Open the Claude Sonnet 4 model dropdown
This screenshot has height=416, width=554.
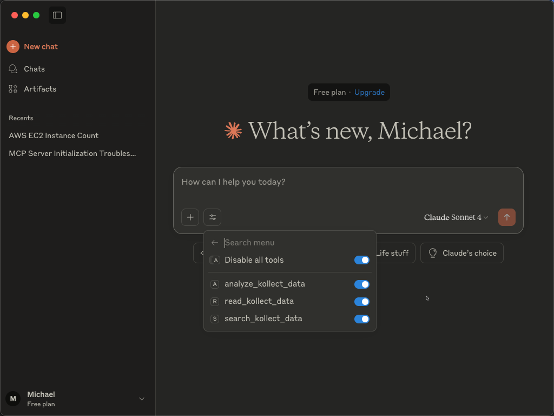(456, 217)
